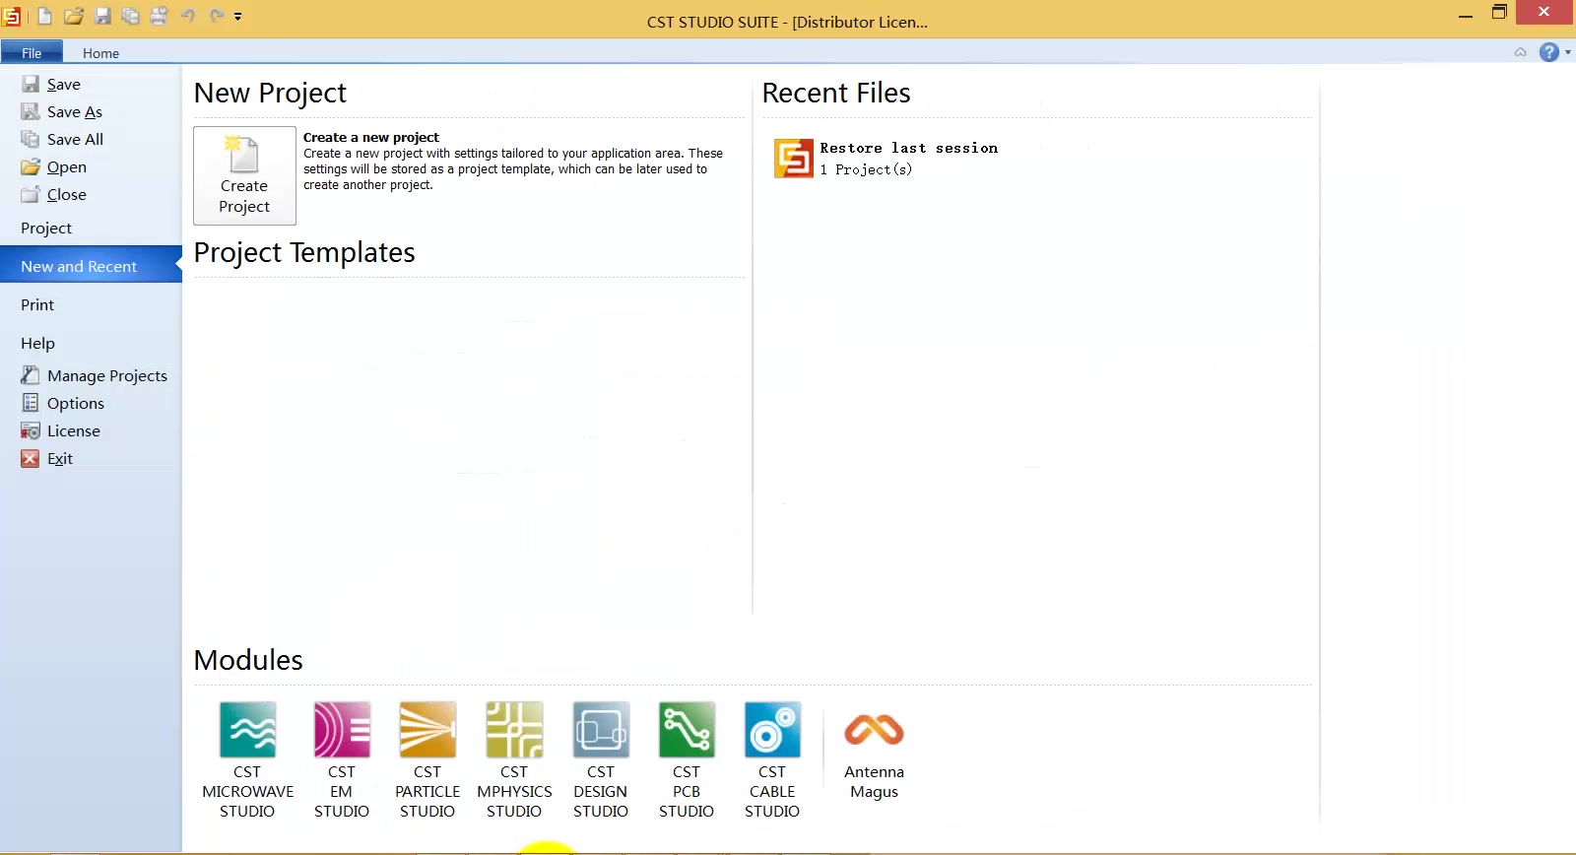Viewport: 1576px width, 855px height.
Task: Launch CST EM Studio module
Action: pos(342,760)
